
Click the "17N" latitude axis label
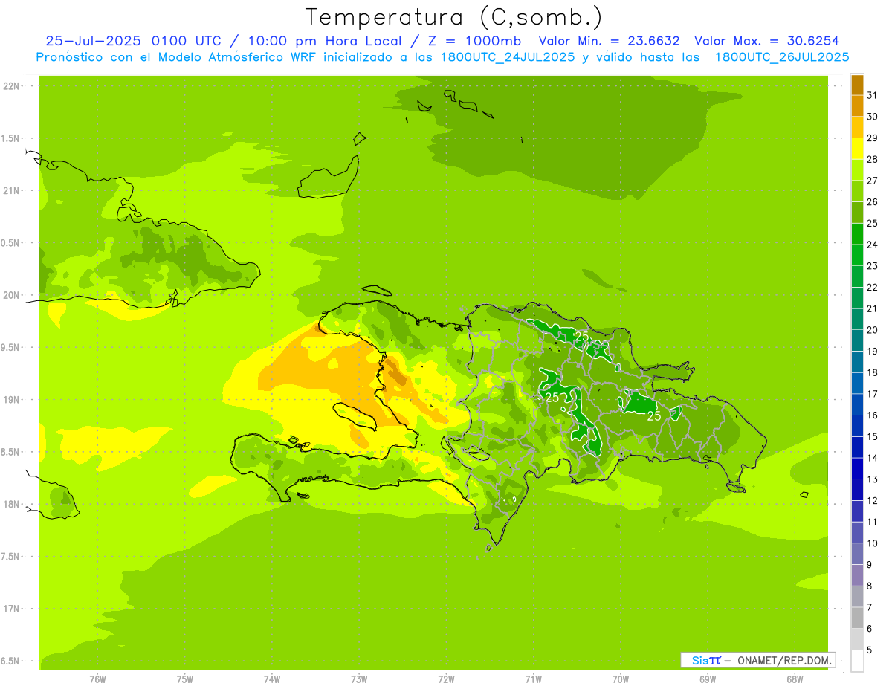click(x=12, y=609)
